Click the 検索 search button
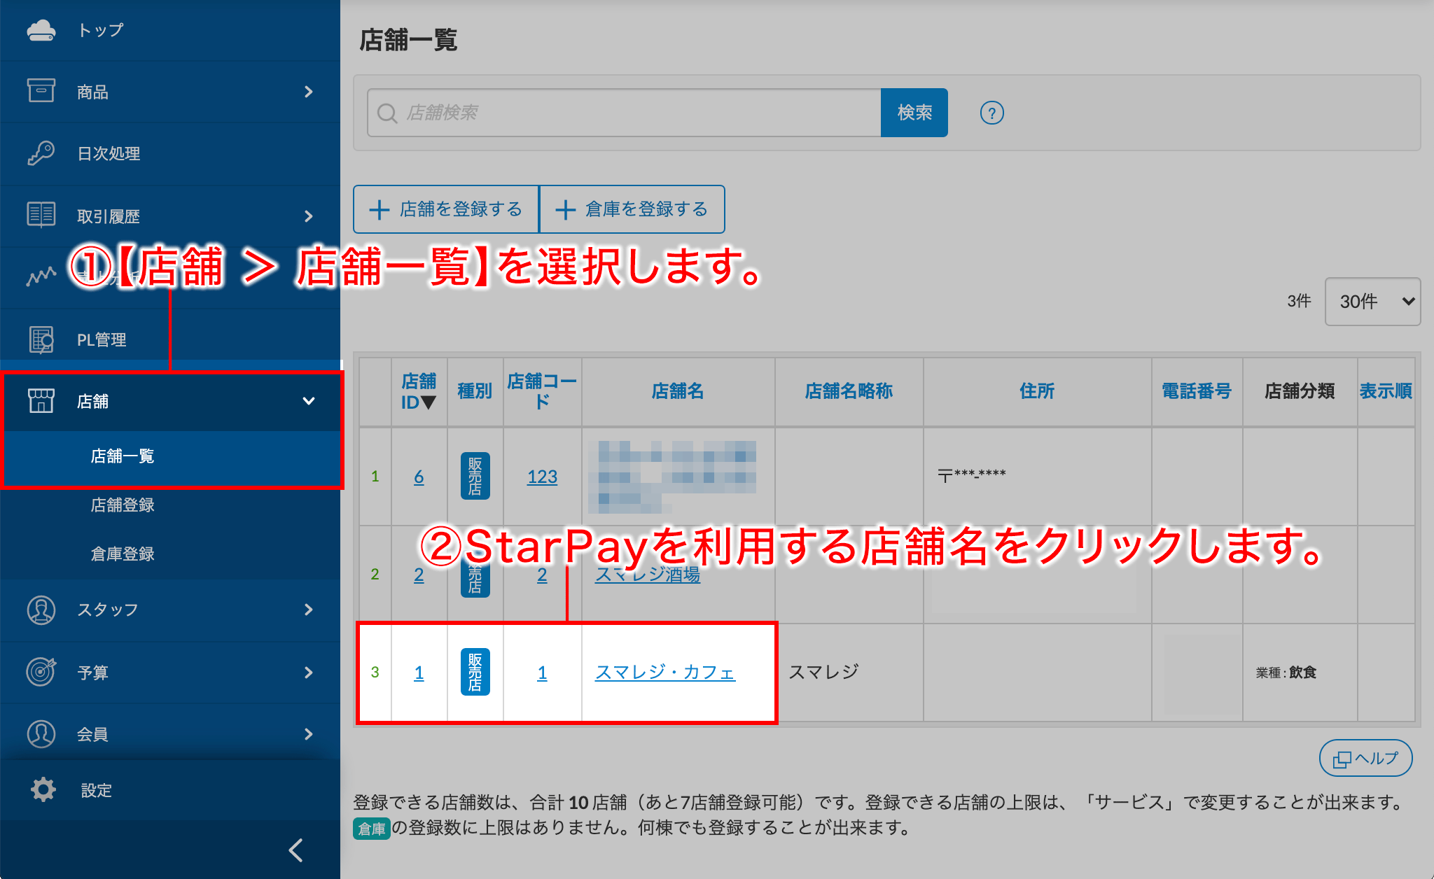 (914, 113)
